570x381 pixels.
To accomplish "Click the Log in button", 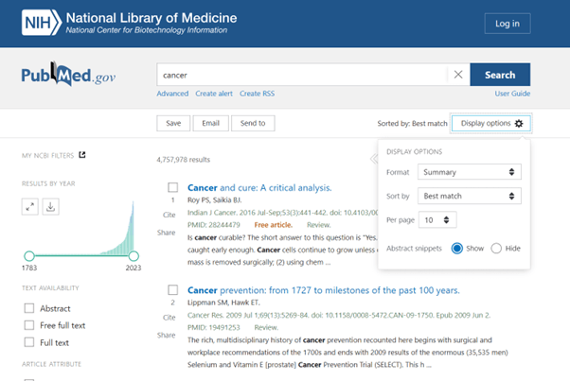I will (x=508, y=24).
